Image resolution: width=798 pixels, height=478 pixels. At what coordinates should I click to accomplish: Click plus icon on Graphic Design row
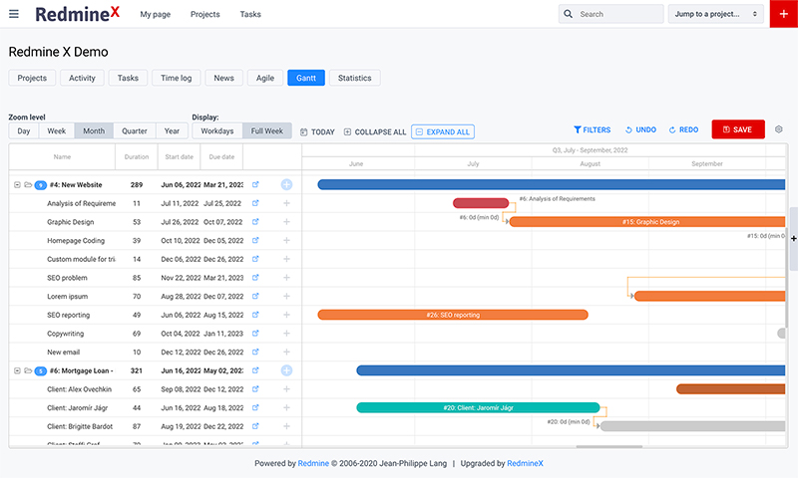coord(286,222)
